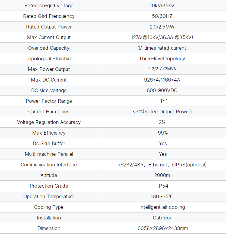Select the '-30~65℃' temperature value
The width and height of the screenshot is (226, 234).
162,196
